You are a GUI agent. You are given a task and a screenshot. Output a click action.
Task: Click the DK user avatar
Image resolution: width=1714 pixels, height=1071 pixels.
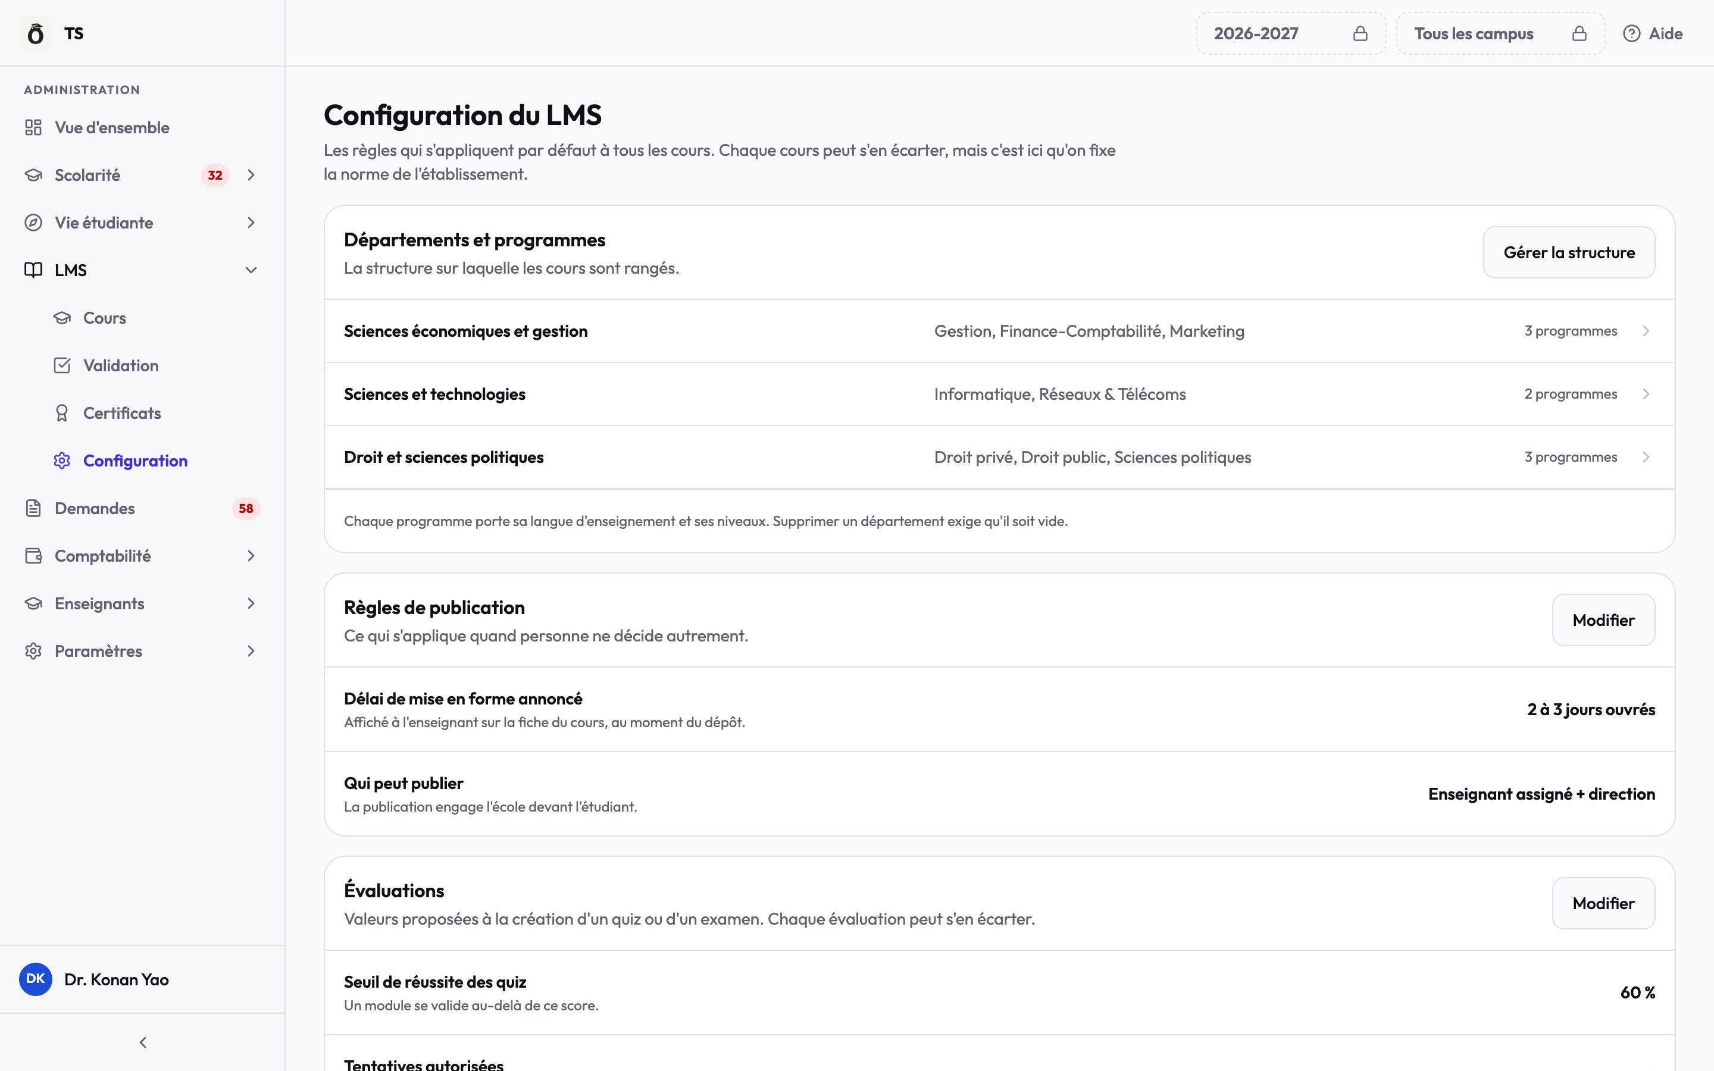[x=36, y=979]
